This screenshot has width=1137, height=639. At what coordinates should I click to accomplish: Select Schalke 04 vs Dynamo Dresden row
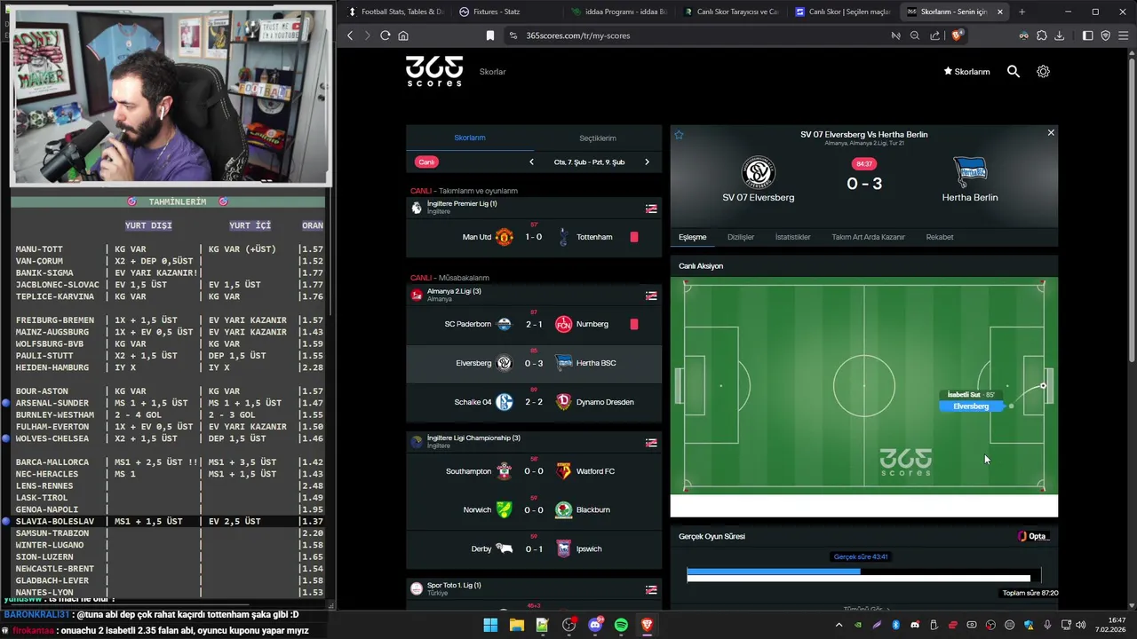pyautogui.click(x=534, y=402)
